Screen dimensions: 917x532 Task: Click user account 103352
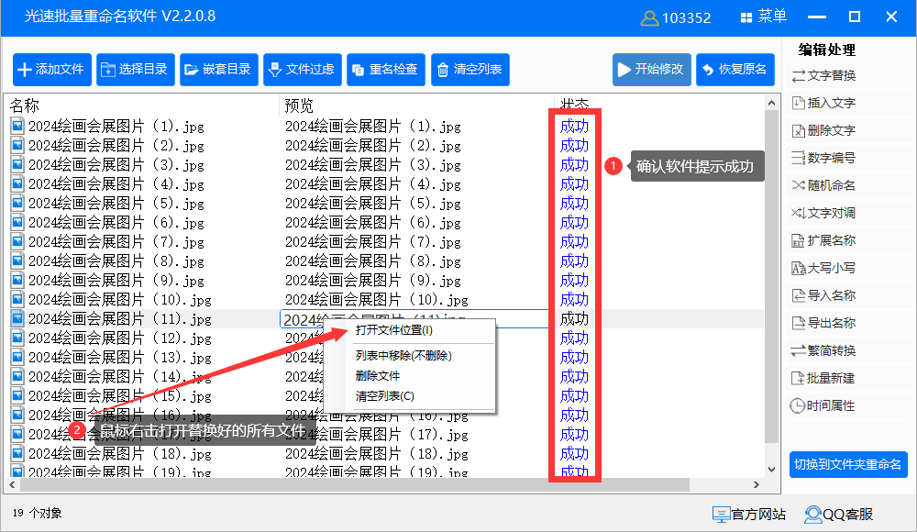(x=676, y=18)
